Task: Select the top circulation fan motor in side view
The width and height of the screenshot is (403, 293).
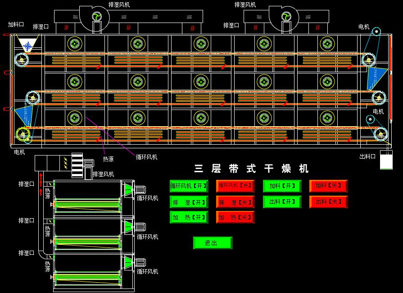Action: pos(140,190)
